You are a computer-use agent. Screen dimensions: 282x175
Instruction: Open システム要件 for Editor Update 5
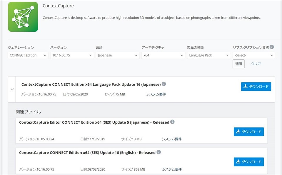(171, 139)
